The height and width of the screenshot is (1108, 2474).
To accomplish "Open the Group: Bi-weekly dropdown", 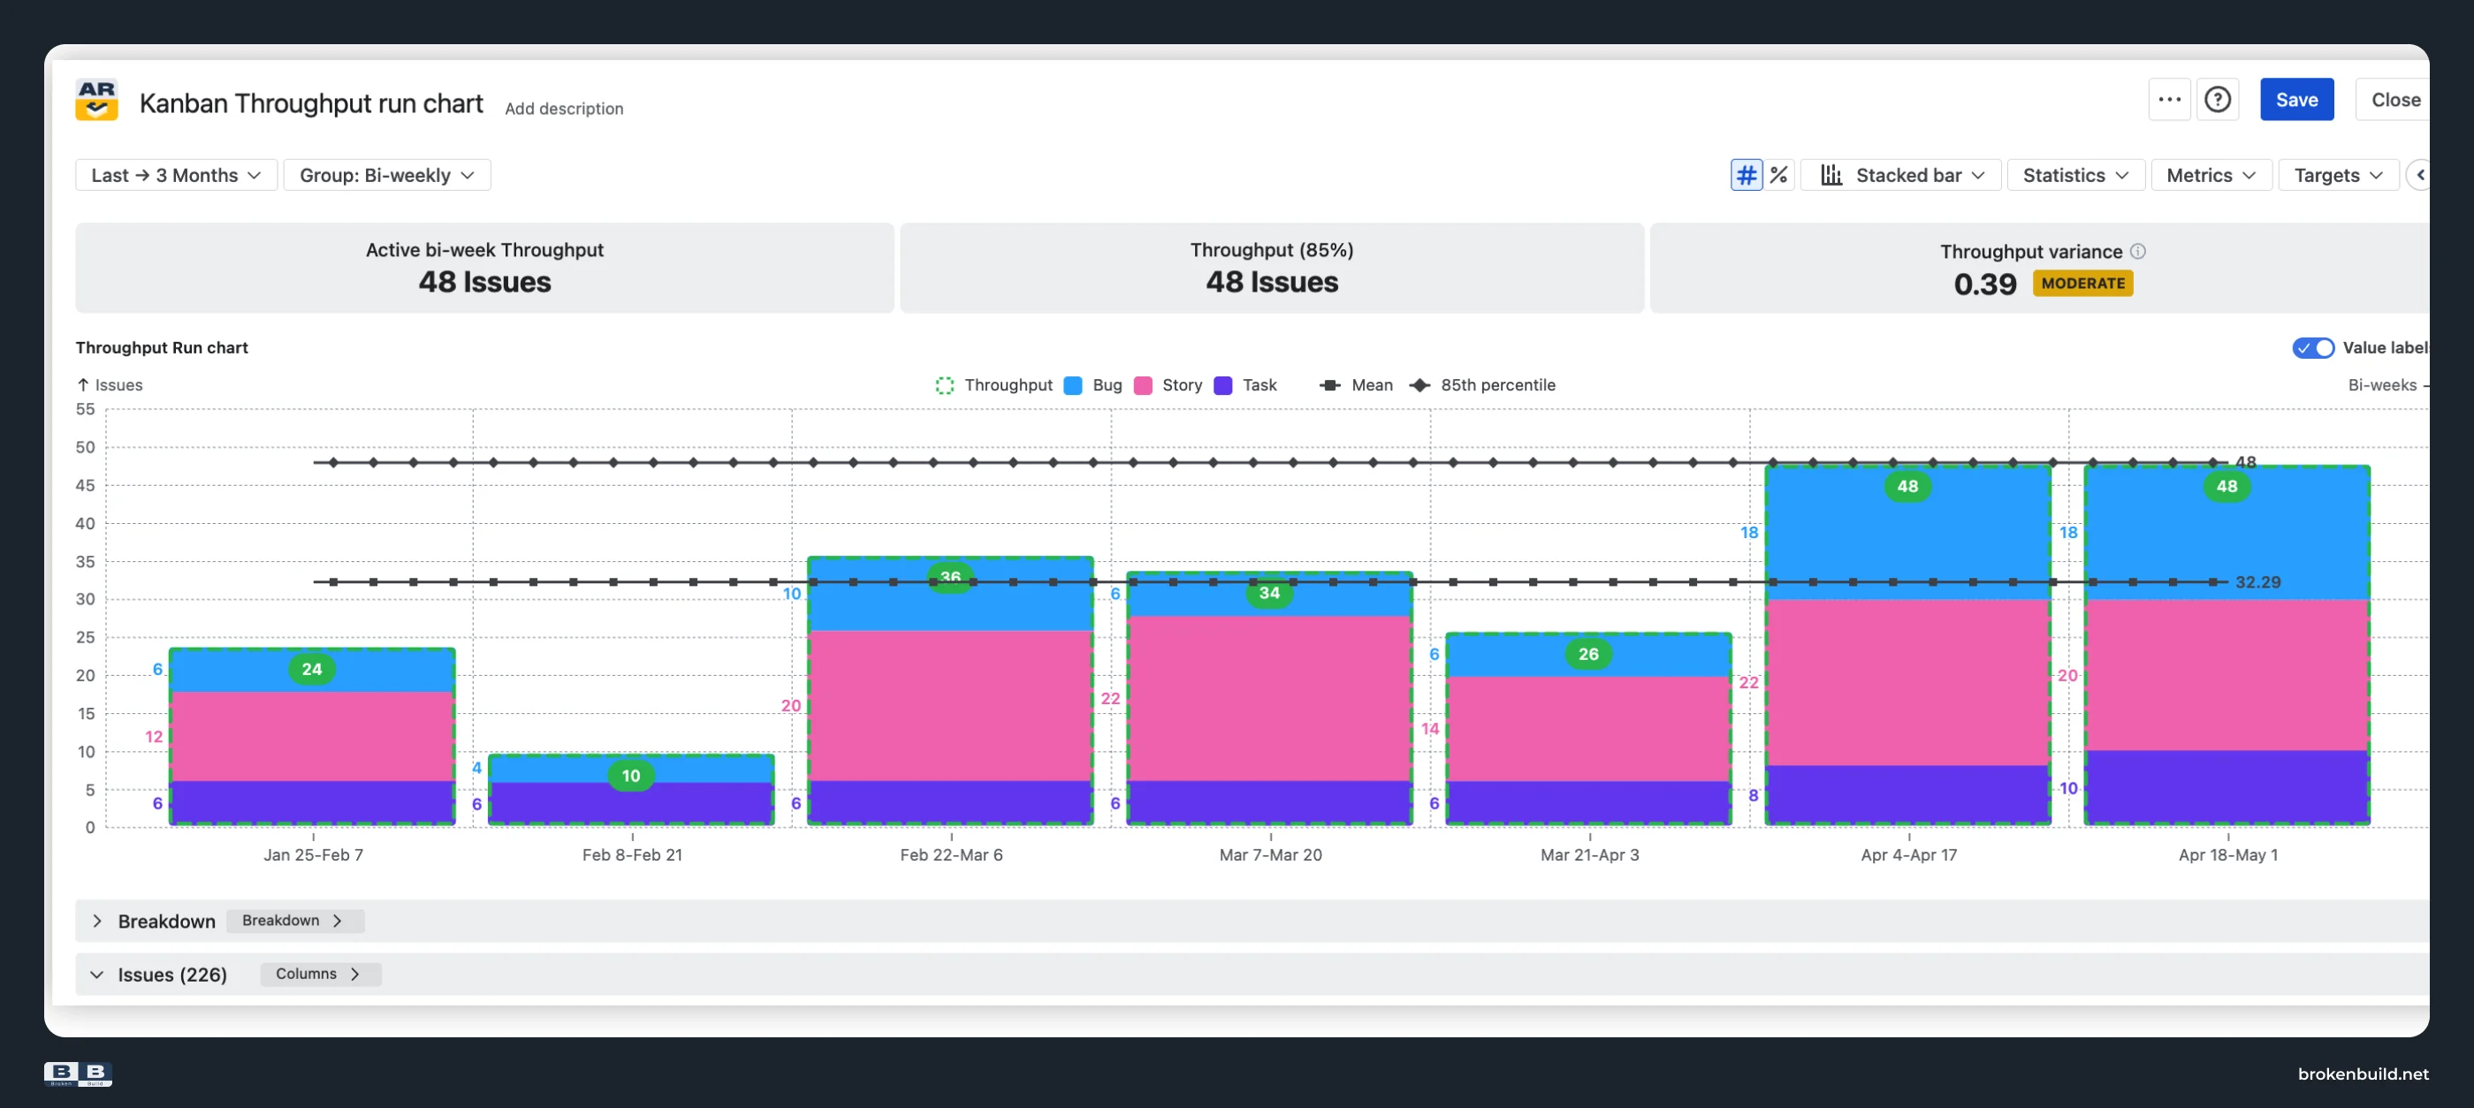I will pyautogui.click(x=387, y=175).
